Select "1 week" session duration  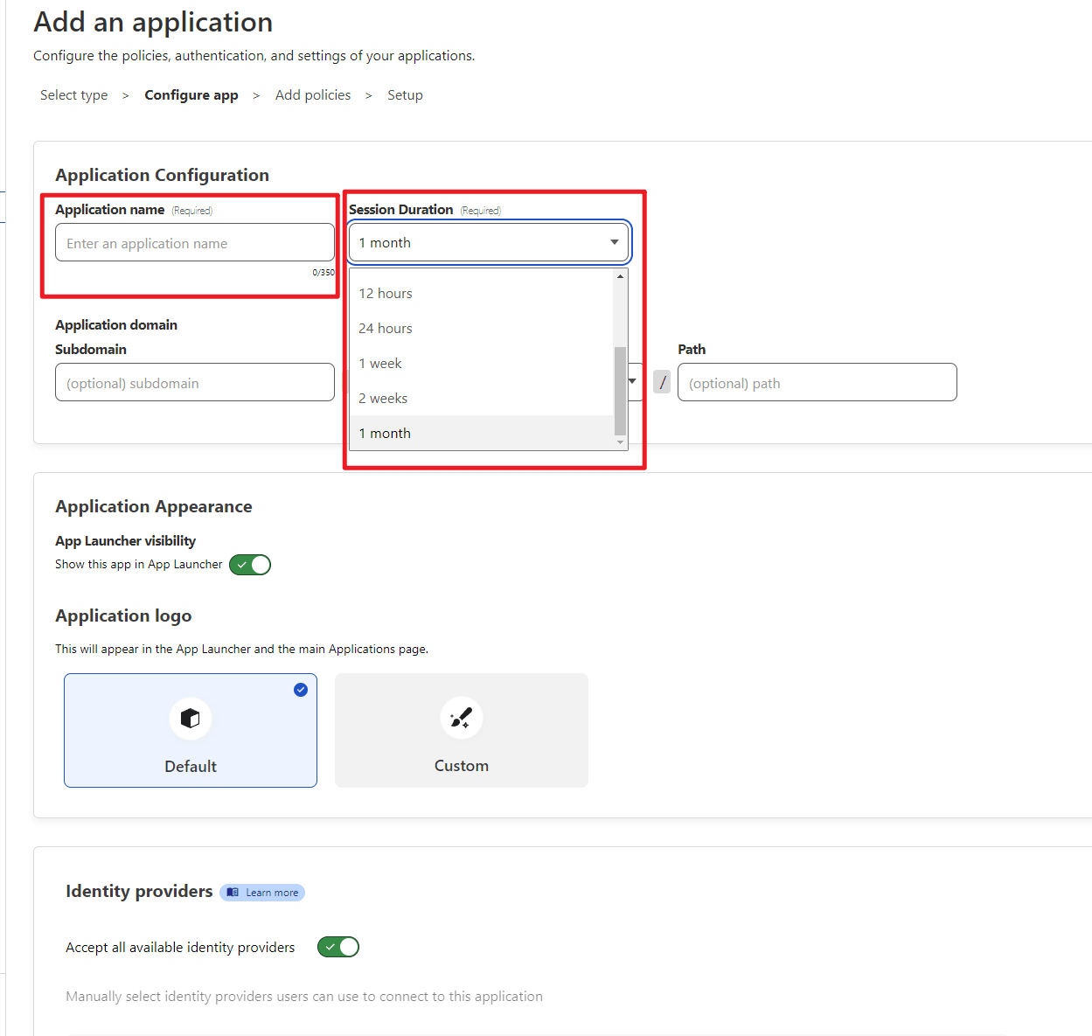tap(380, 363)
